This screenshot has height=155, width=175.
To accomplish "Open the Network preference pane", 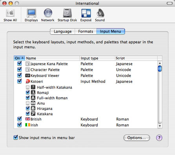I will [48, 15].
